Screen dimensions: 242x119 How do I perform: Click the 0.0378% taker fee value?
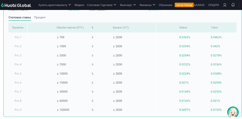tap(216, 55)
